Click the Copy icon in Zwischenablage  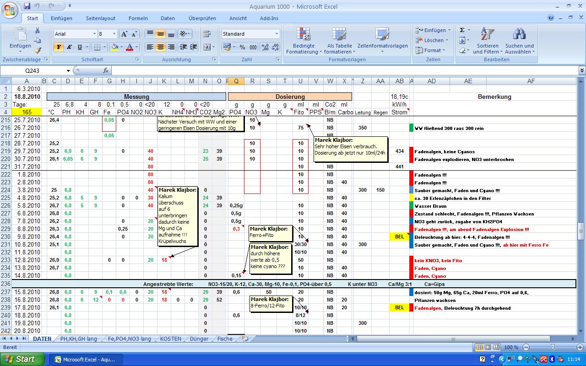[38, 40]
